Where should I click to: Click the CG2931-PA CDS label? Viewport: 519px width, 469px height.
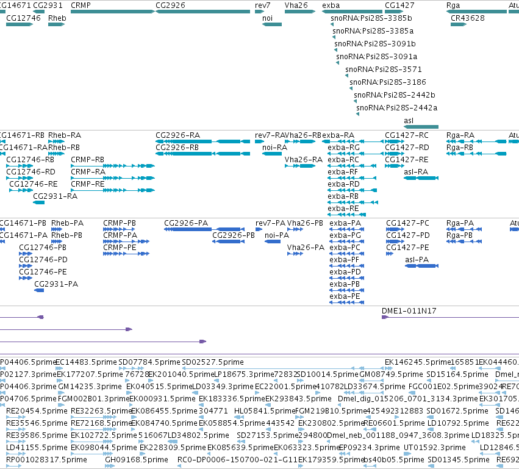56,284
